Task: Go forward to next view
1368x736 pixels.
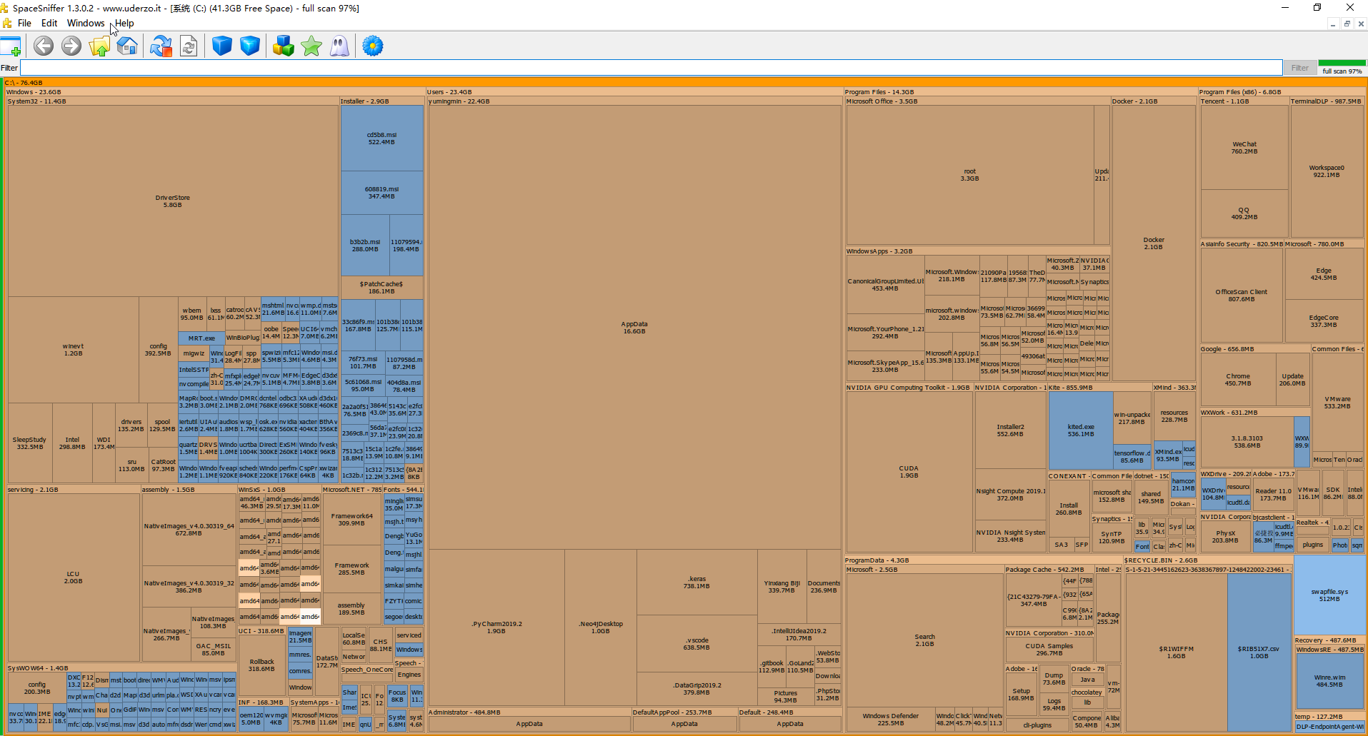Action: tap(71, 46)
